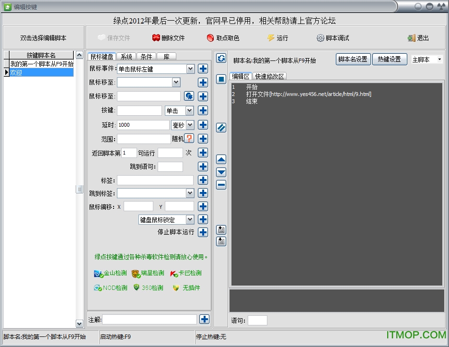This screenshot has width=449, height=347.
Task: Switch to the 系统 tab
Action: click(127, 57)
